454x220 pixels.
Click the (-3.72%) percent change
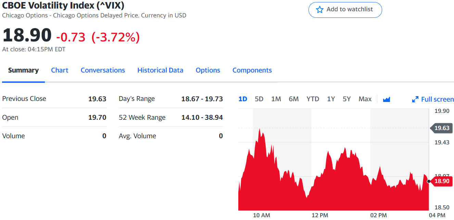115,37
